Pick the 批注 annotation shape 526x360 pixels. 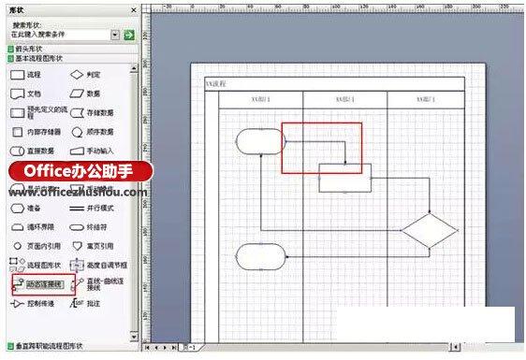click(x=85, y=303)
